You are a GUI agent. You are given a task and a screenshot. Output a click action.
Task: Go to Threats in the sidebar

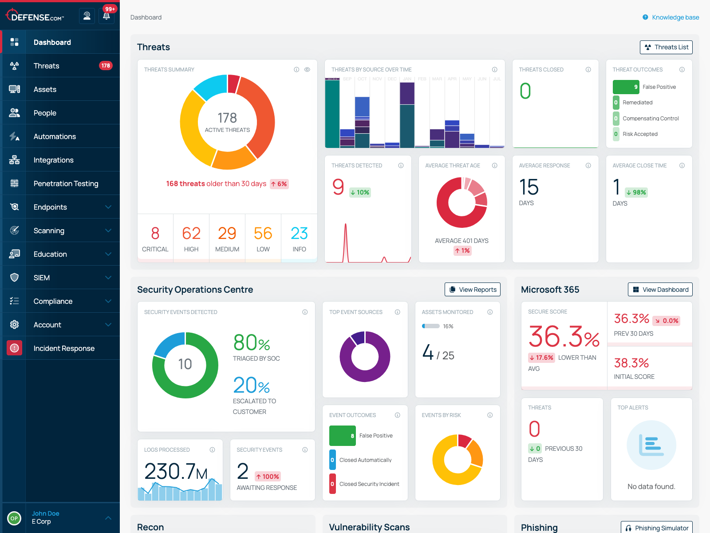coord(47,66)
